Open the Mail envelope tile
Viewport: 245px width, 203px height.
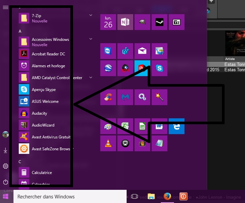click(x=142, y=51)
